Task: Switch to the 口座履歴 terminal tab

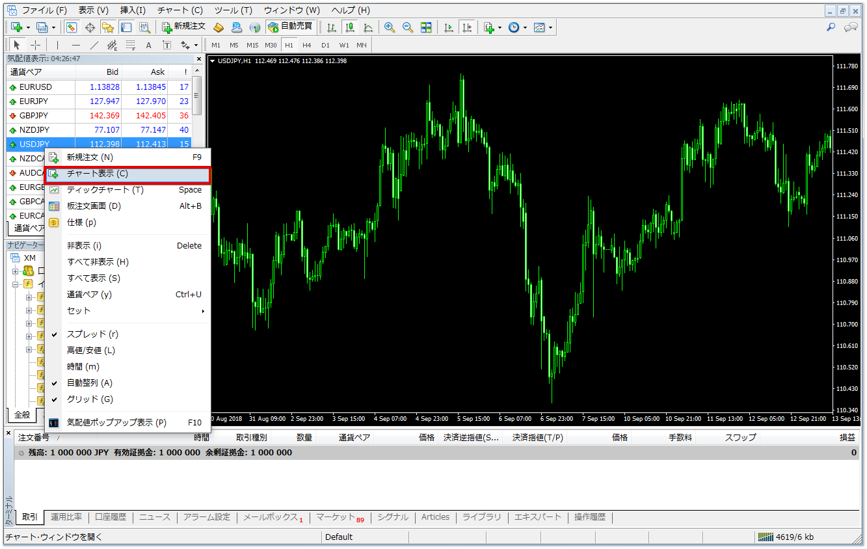Action: pyautogui.click(x=111, y=517)
